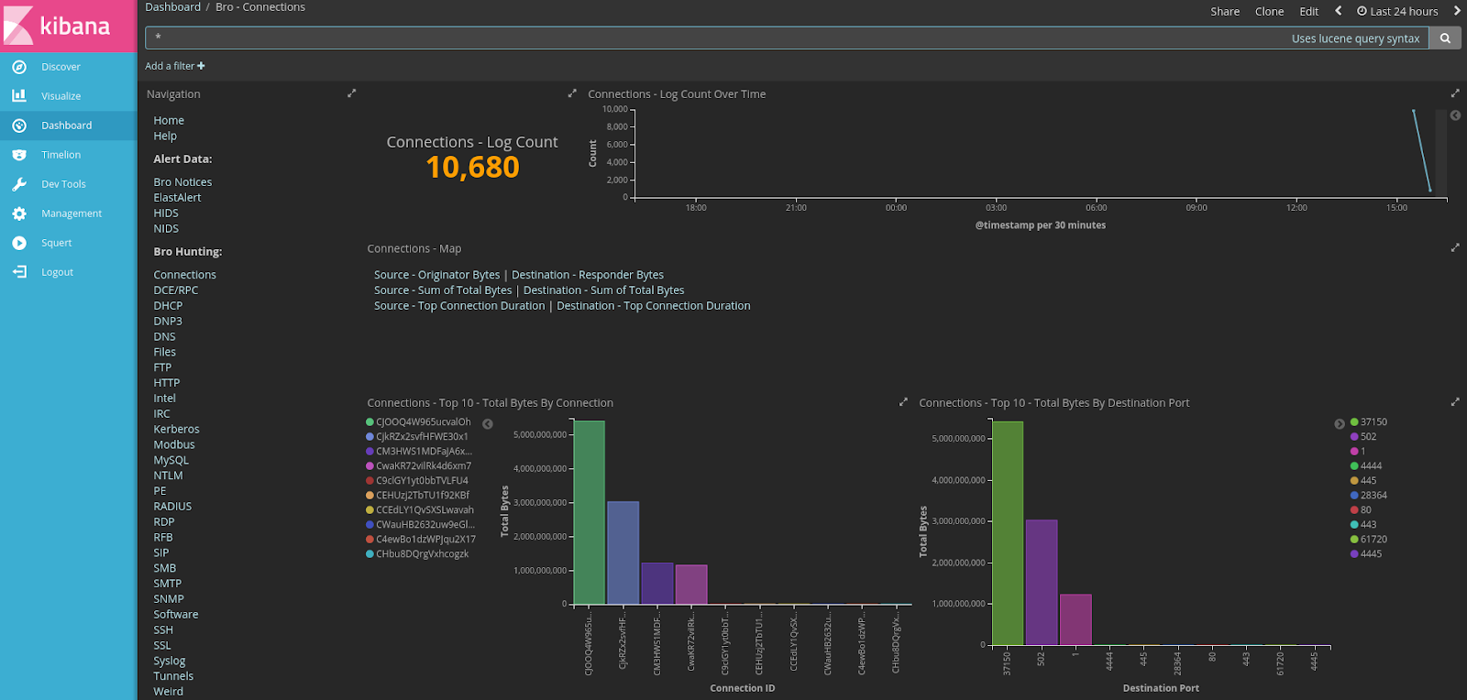Image resolution: width=1467 pixels, height=700 pixels.
Task: Collapse legend of Total Bytes By Connection chart
Action: pyautogui.click(x=488, y=424)
